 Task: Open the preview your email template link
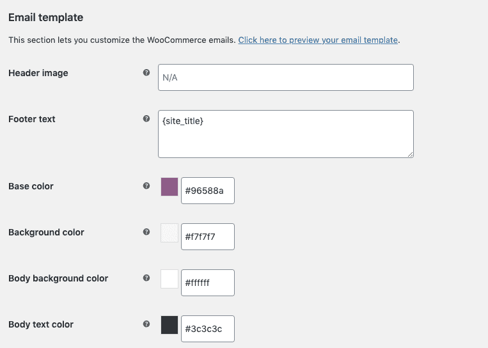[x=318, y=40]
